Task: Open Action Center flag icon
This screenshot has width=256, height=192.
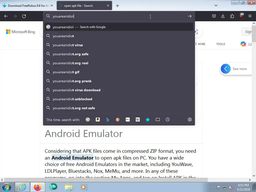Action: click(x=218, y=187)
